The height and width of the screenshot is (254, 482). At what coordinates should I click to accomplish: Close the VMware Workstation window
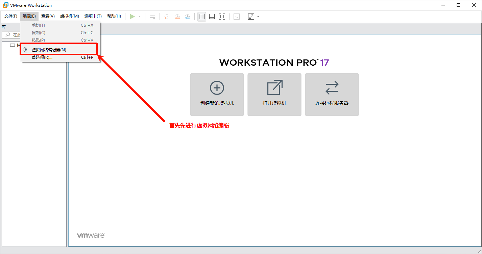tap(474, 5)
